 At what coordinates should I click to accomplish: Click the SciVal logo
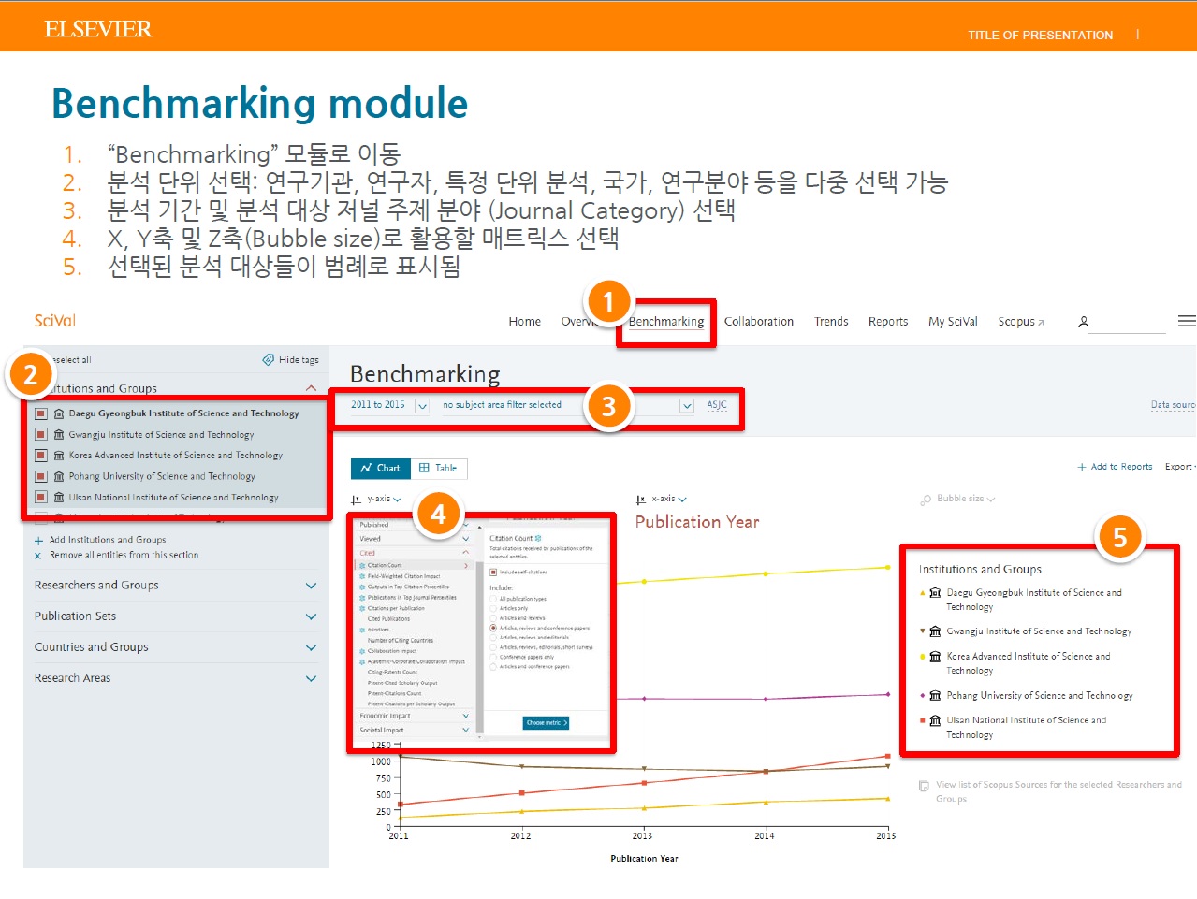point(55,321)
